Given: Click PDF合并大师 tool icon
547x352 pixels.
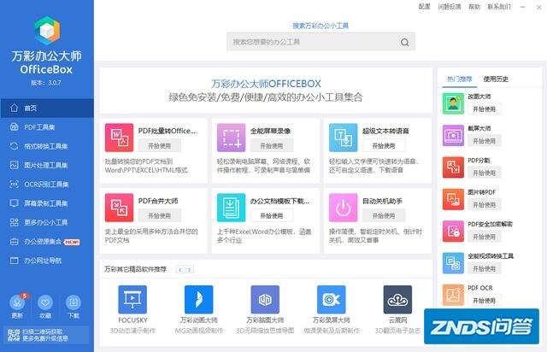Looking at the screenshot, I should tap(120, 208).
